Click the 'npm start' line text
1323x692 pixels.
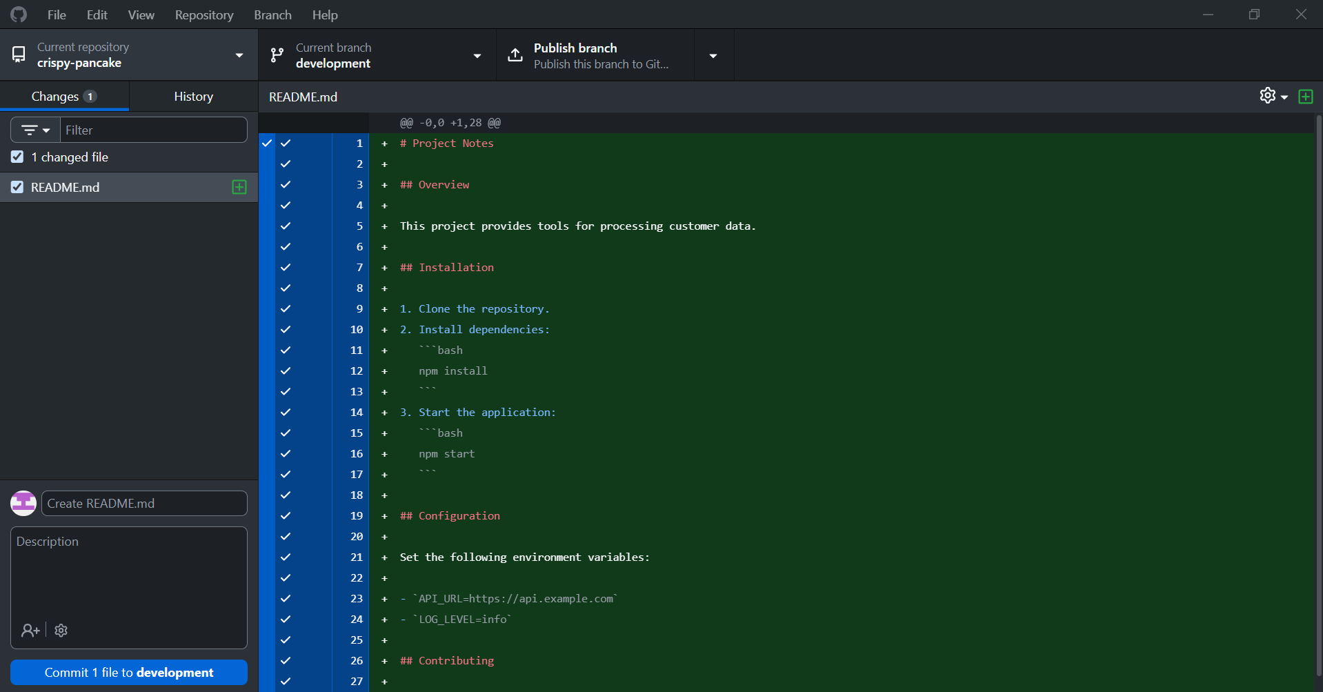tap(447, 453)
